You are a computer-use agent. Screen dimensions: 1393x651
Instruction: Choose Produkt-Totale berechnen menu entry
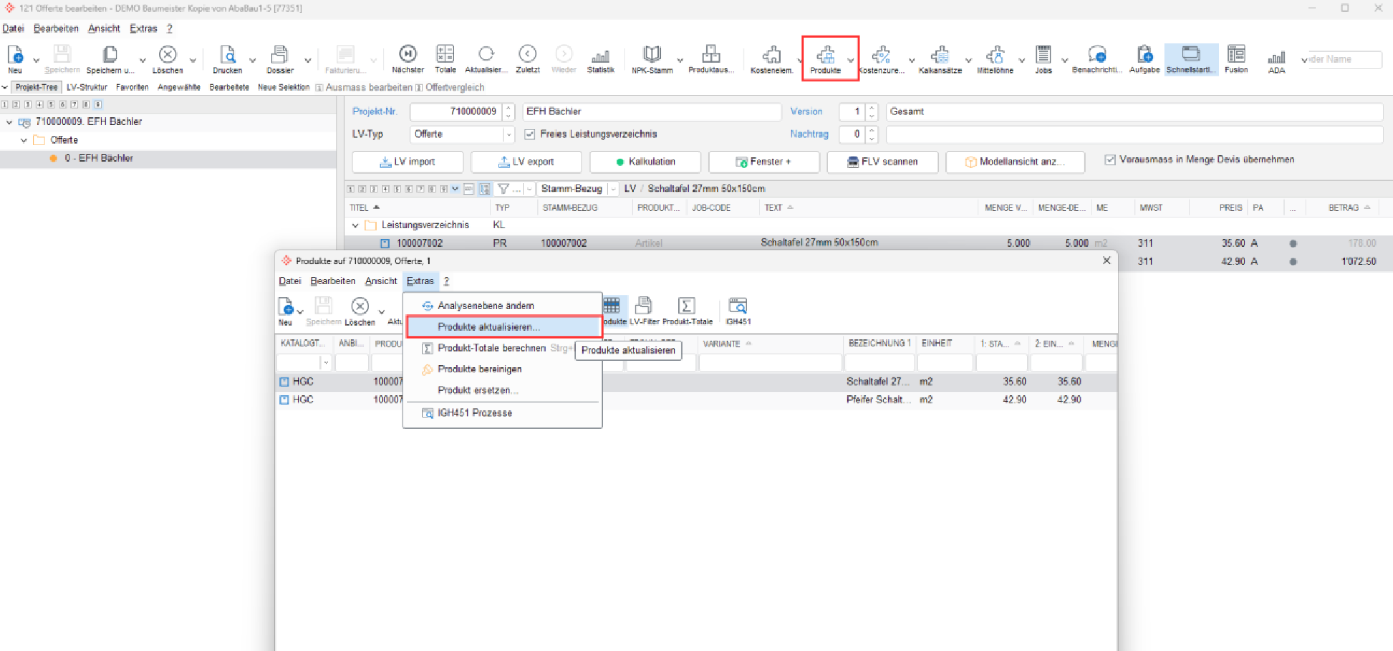click(x=503, y=348)
